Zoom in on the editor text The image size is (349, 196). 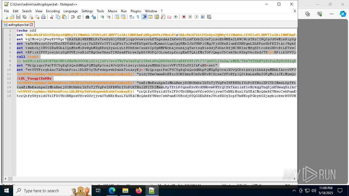102,17
